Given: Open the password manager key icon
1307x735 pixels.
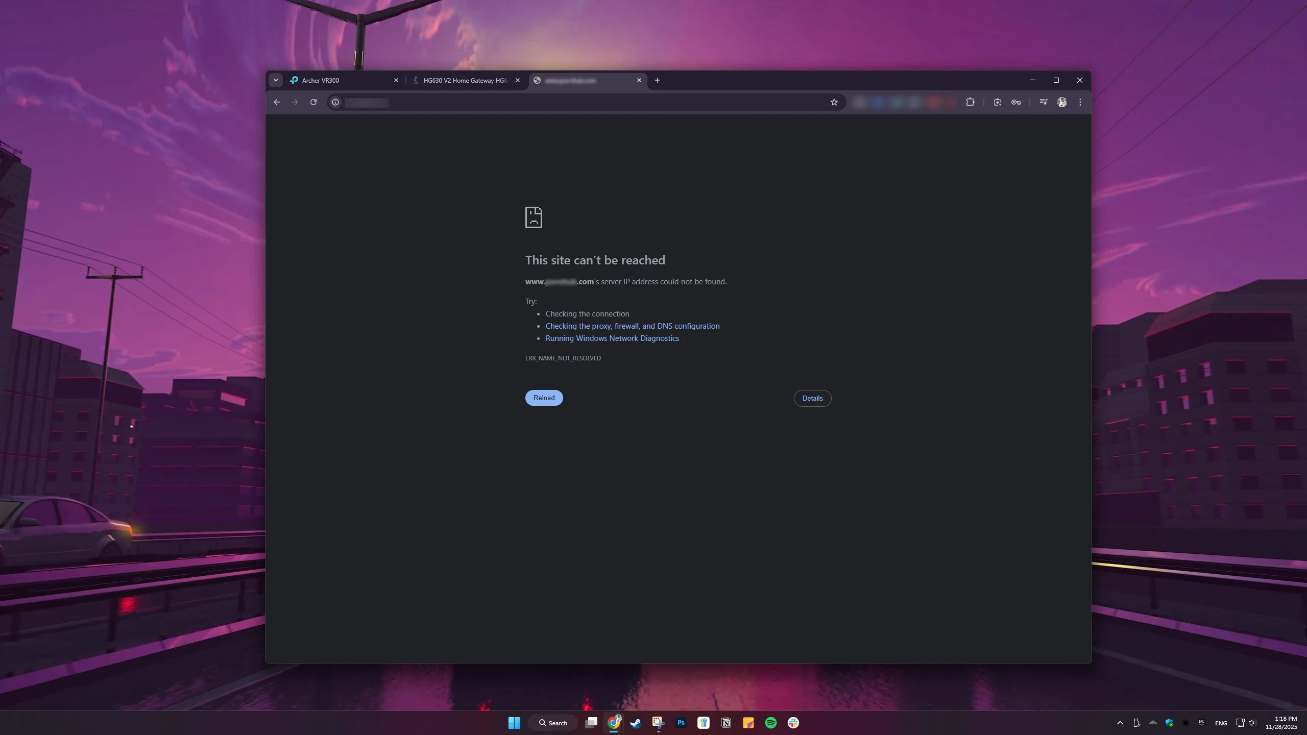Looking at the screenshot, I should click(1016, 102).
